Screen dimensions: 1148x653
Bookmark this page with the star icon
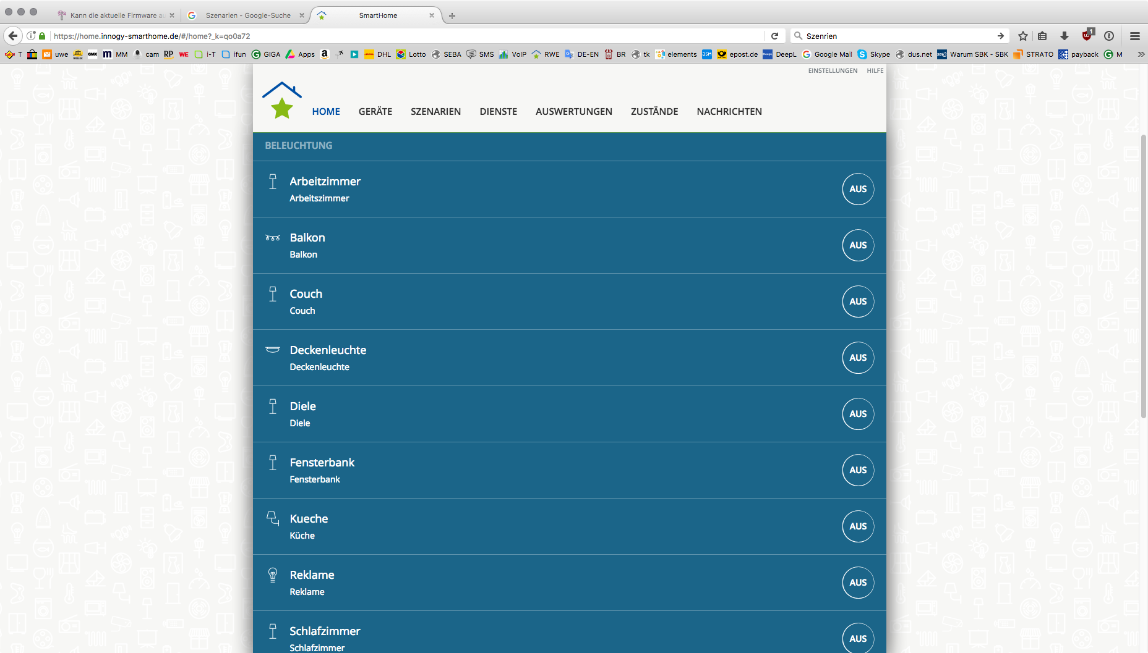click(1023, 36)
